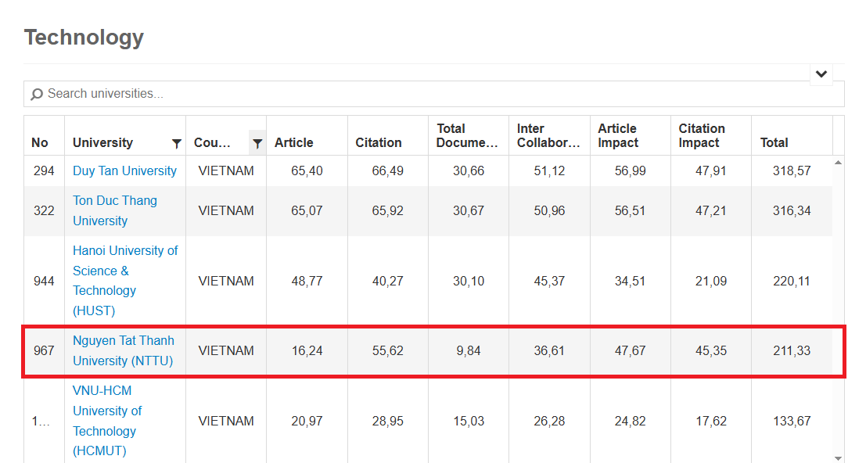Image resolution: width=866 pixels, height=463 pixels.
Task: Click the search magnifier icon
Action: tap(37, 95)
